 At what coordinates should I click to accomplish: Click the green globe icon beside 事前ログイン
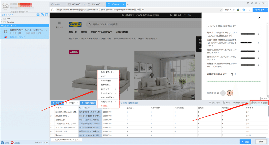(x=238, y=10)
